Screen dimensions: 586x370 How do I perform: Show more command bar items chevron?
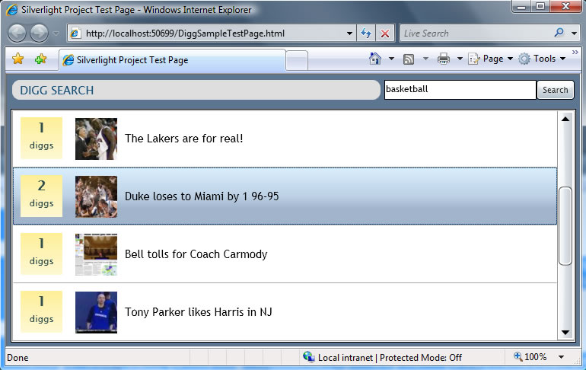[x=575, y=52]
